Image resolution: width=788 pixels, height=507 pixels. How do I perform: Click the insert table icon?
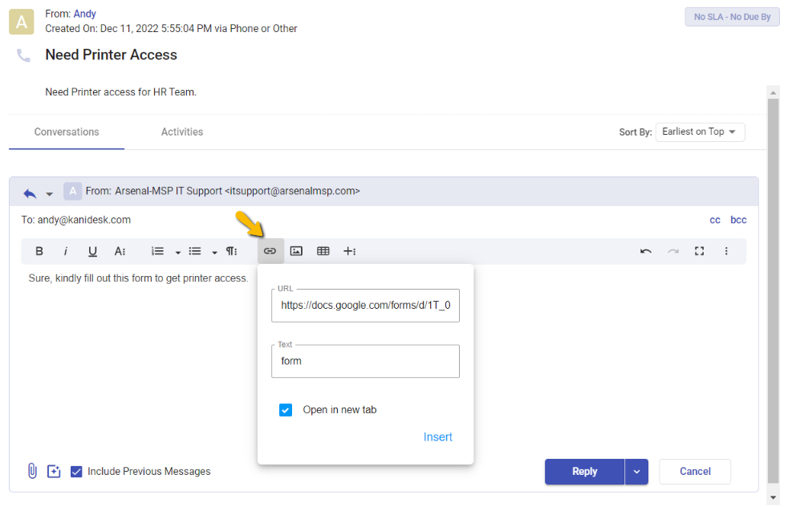(x=323, y=251)
